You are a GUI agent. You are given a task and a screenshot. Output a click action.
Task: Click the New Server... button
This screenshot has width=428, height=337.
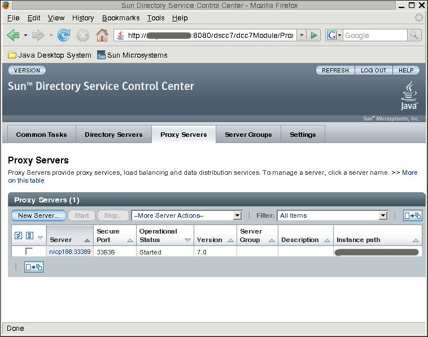[38, 215]
